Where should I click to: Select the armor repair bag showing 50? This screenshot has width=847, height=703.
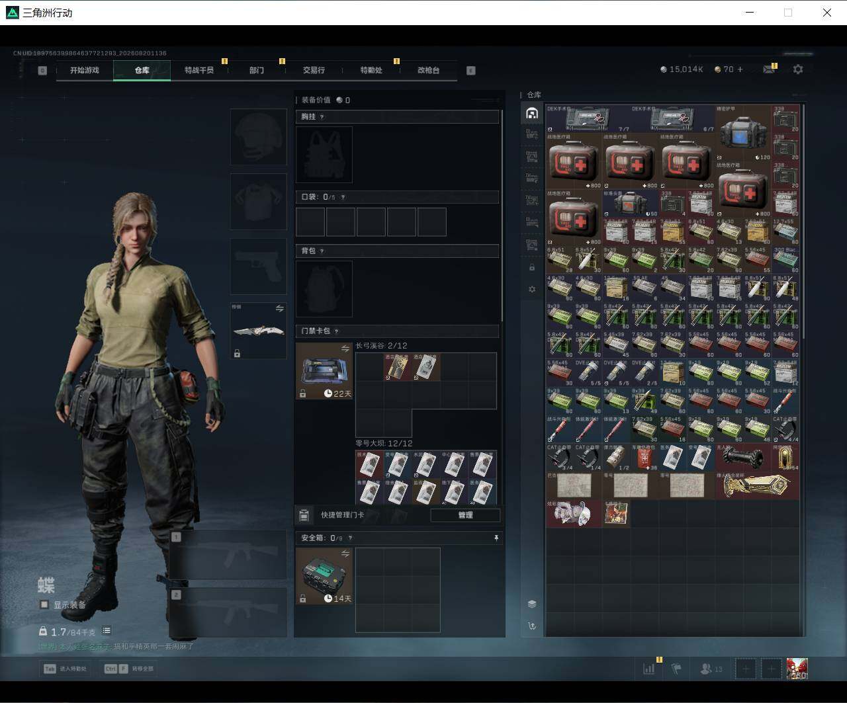[x=631, y=204]
